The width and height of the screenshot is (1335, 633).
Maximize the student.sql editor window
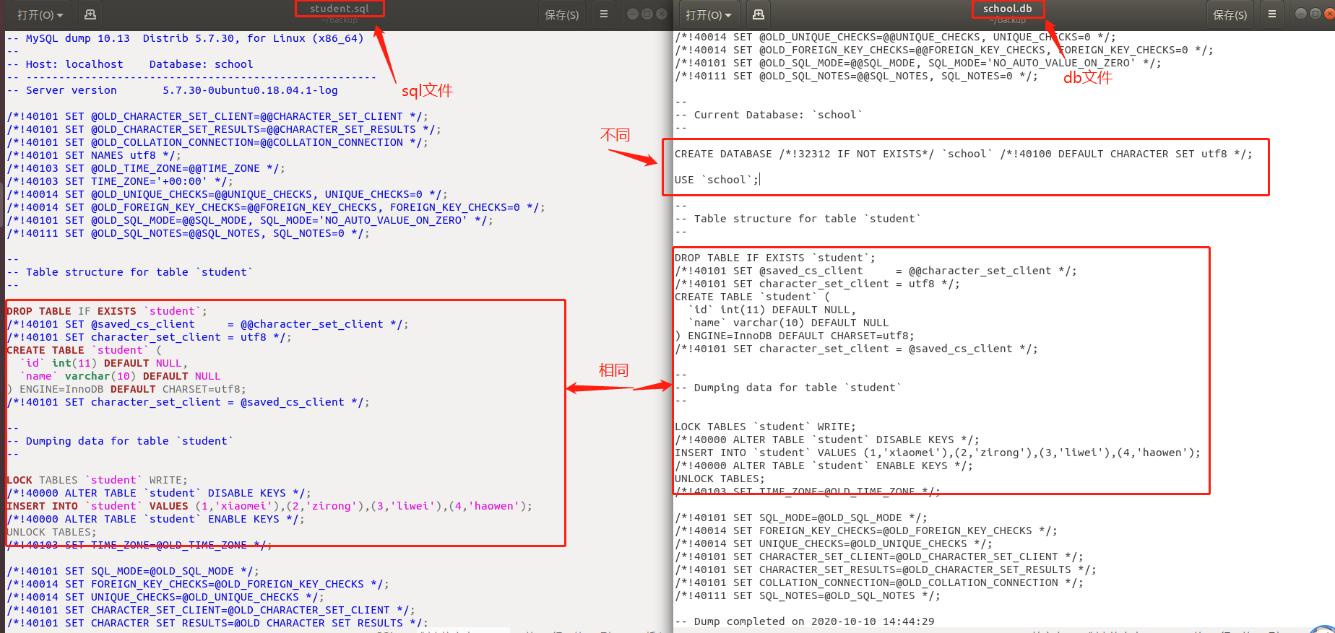coord(647,14)
